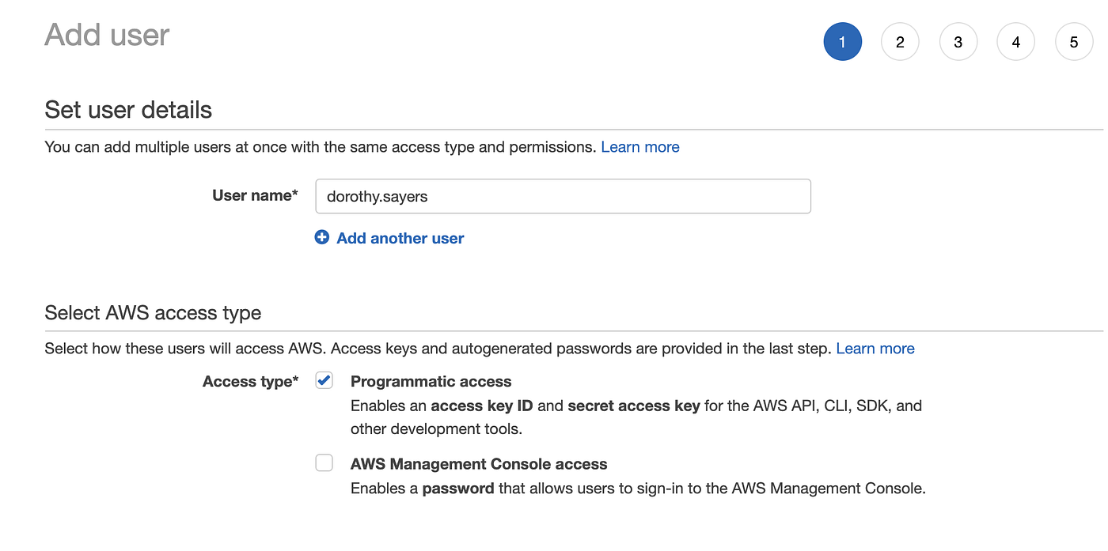
Task: Toggle Programmatic access by clicking its label
Action: (x=431, y=381)
